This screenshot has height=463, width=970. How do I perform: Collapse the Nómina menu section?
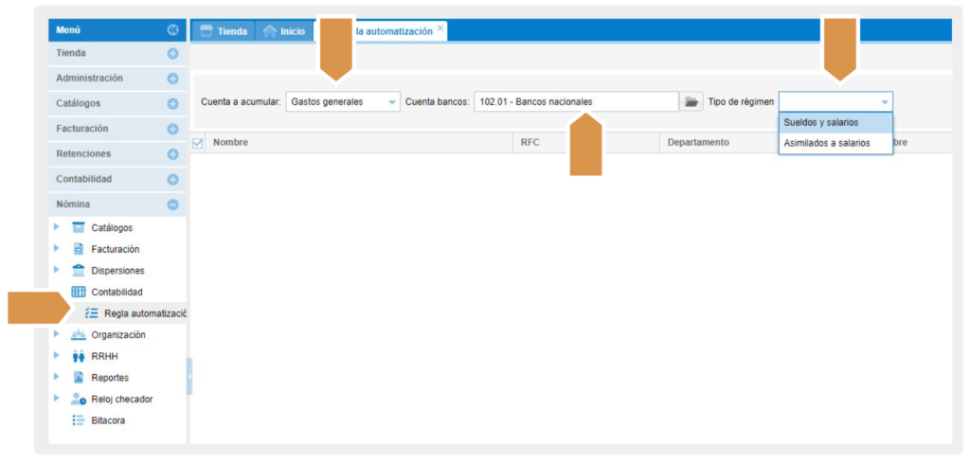click(x=172, y=205)
